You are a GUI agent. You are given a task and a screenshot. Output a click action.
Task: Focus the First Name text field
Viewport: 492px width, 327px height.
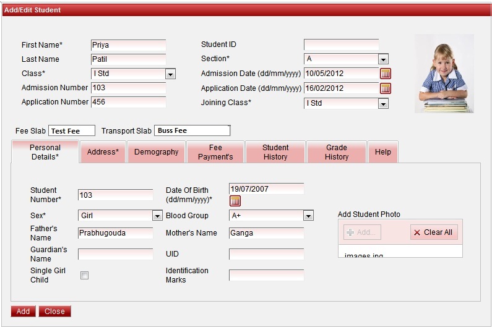128,45
